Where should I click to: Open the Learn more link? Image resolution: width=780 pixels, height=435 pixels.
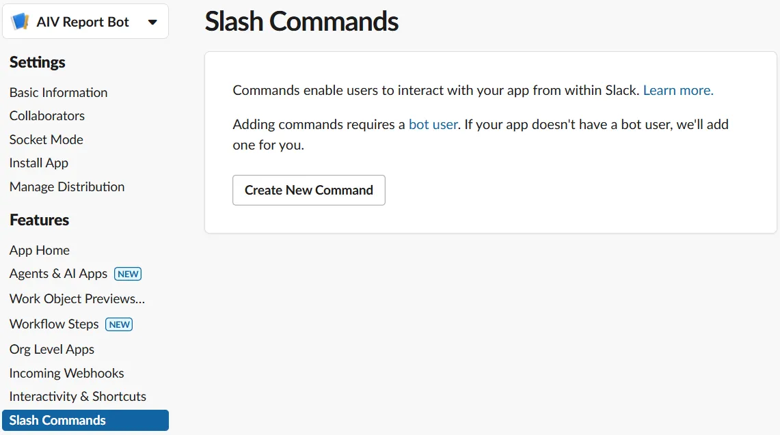tap(677, 89)
